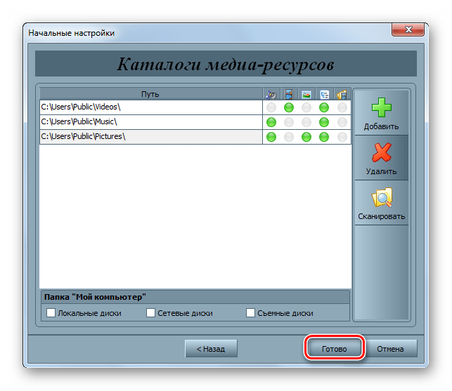Click the Удалить red cross button
Viewport: 452px width, 391px height.
pyautogui.click(x=381, y=158)
